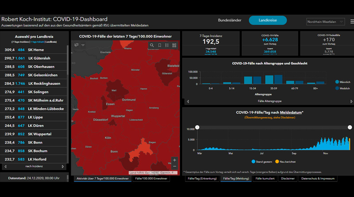Open the Datenschutz & Impressum tab
Screen dimensions: 354x197
318,178
